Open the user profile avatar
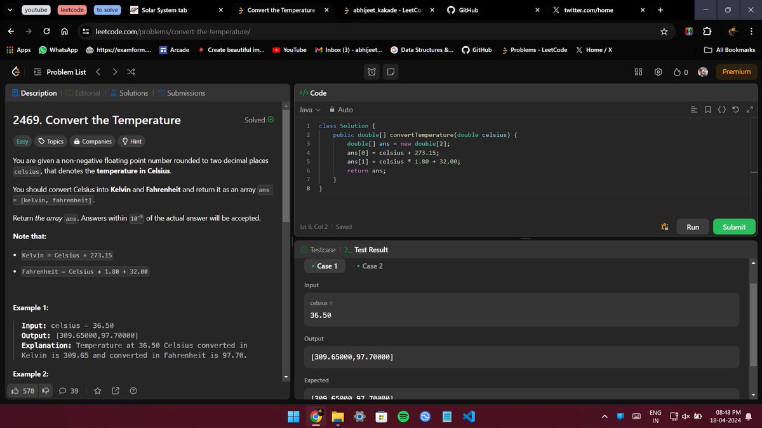This screenshot has height=428, width=762. [703, 72]
